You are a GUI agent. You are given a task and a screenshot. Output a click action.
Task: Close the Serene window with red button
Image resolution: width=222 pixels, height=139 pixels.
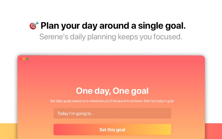[x=20, y=59]
